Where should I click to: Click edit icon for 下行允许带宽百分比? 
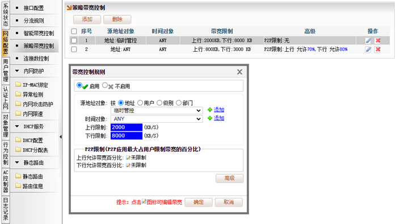click(128, 165)
